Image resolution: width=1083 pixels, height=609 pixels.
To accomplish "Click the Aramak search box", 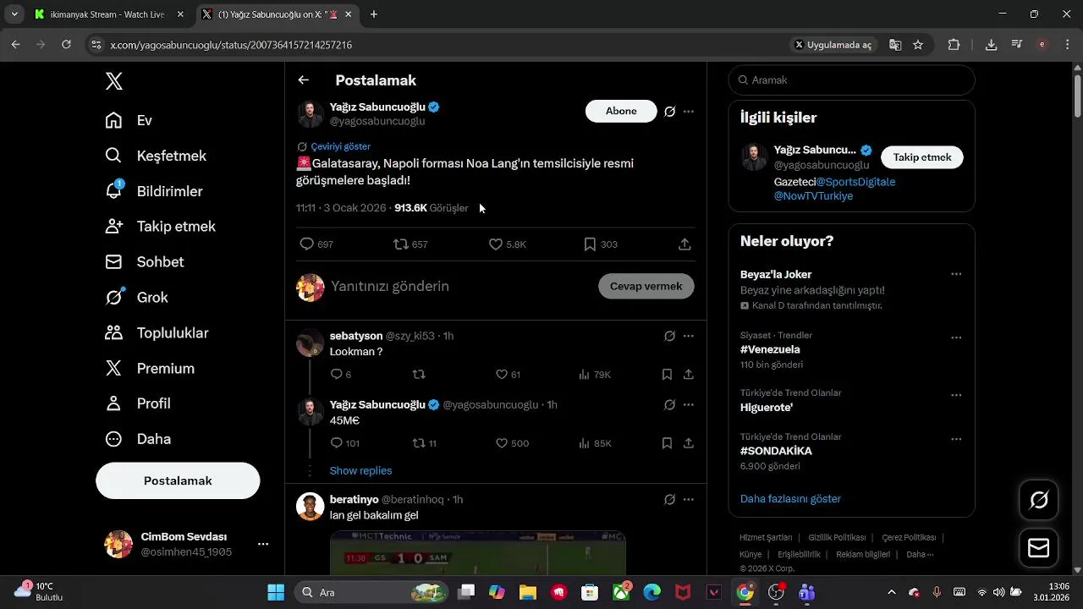I will [x=852, y=80].
